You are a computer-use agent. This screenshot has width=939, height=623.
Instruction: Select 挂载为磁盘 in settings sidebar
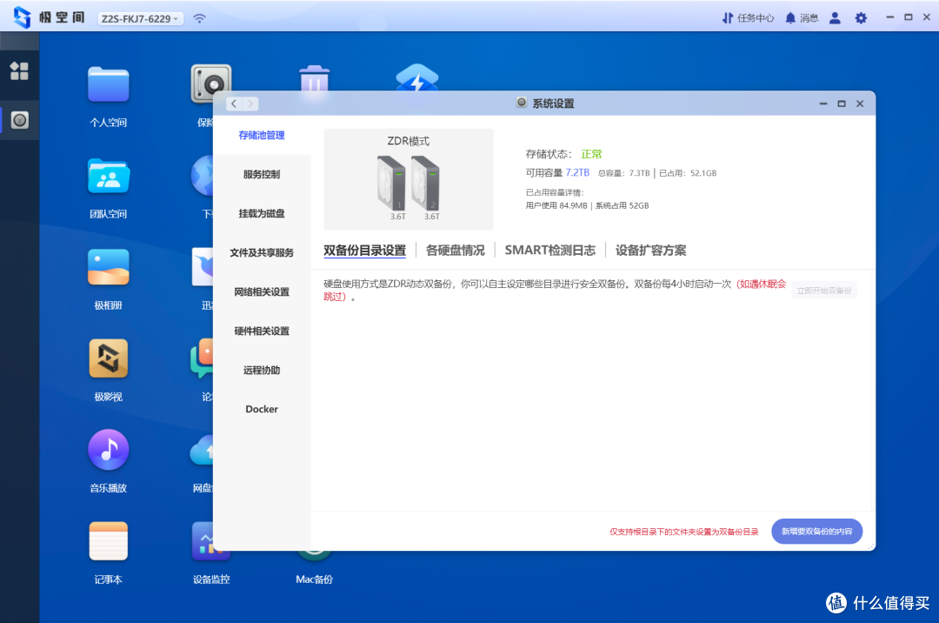(262, 213)
